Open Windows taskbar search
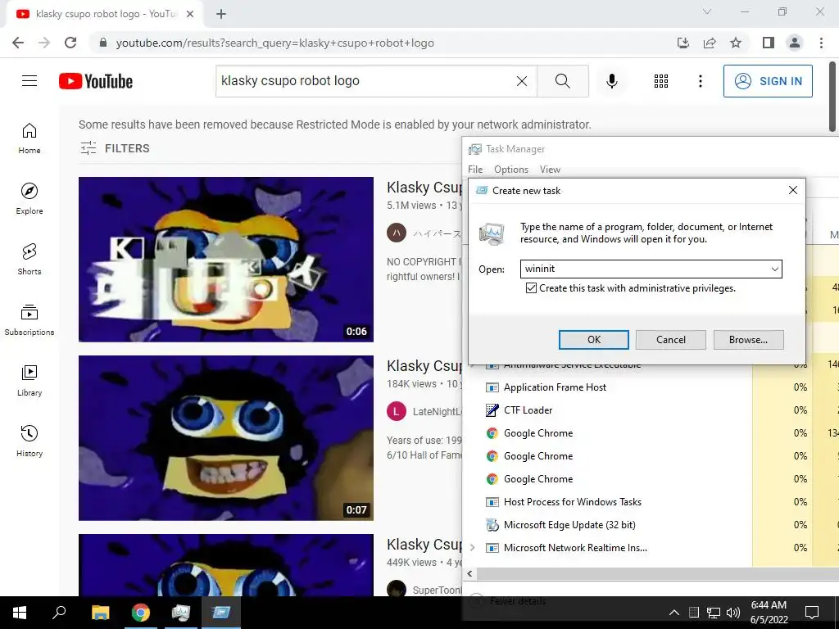Screen dimensions: 839x629 (x=59, y=613)
